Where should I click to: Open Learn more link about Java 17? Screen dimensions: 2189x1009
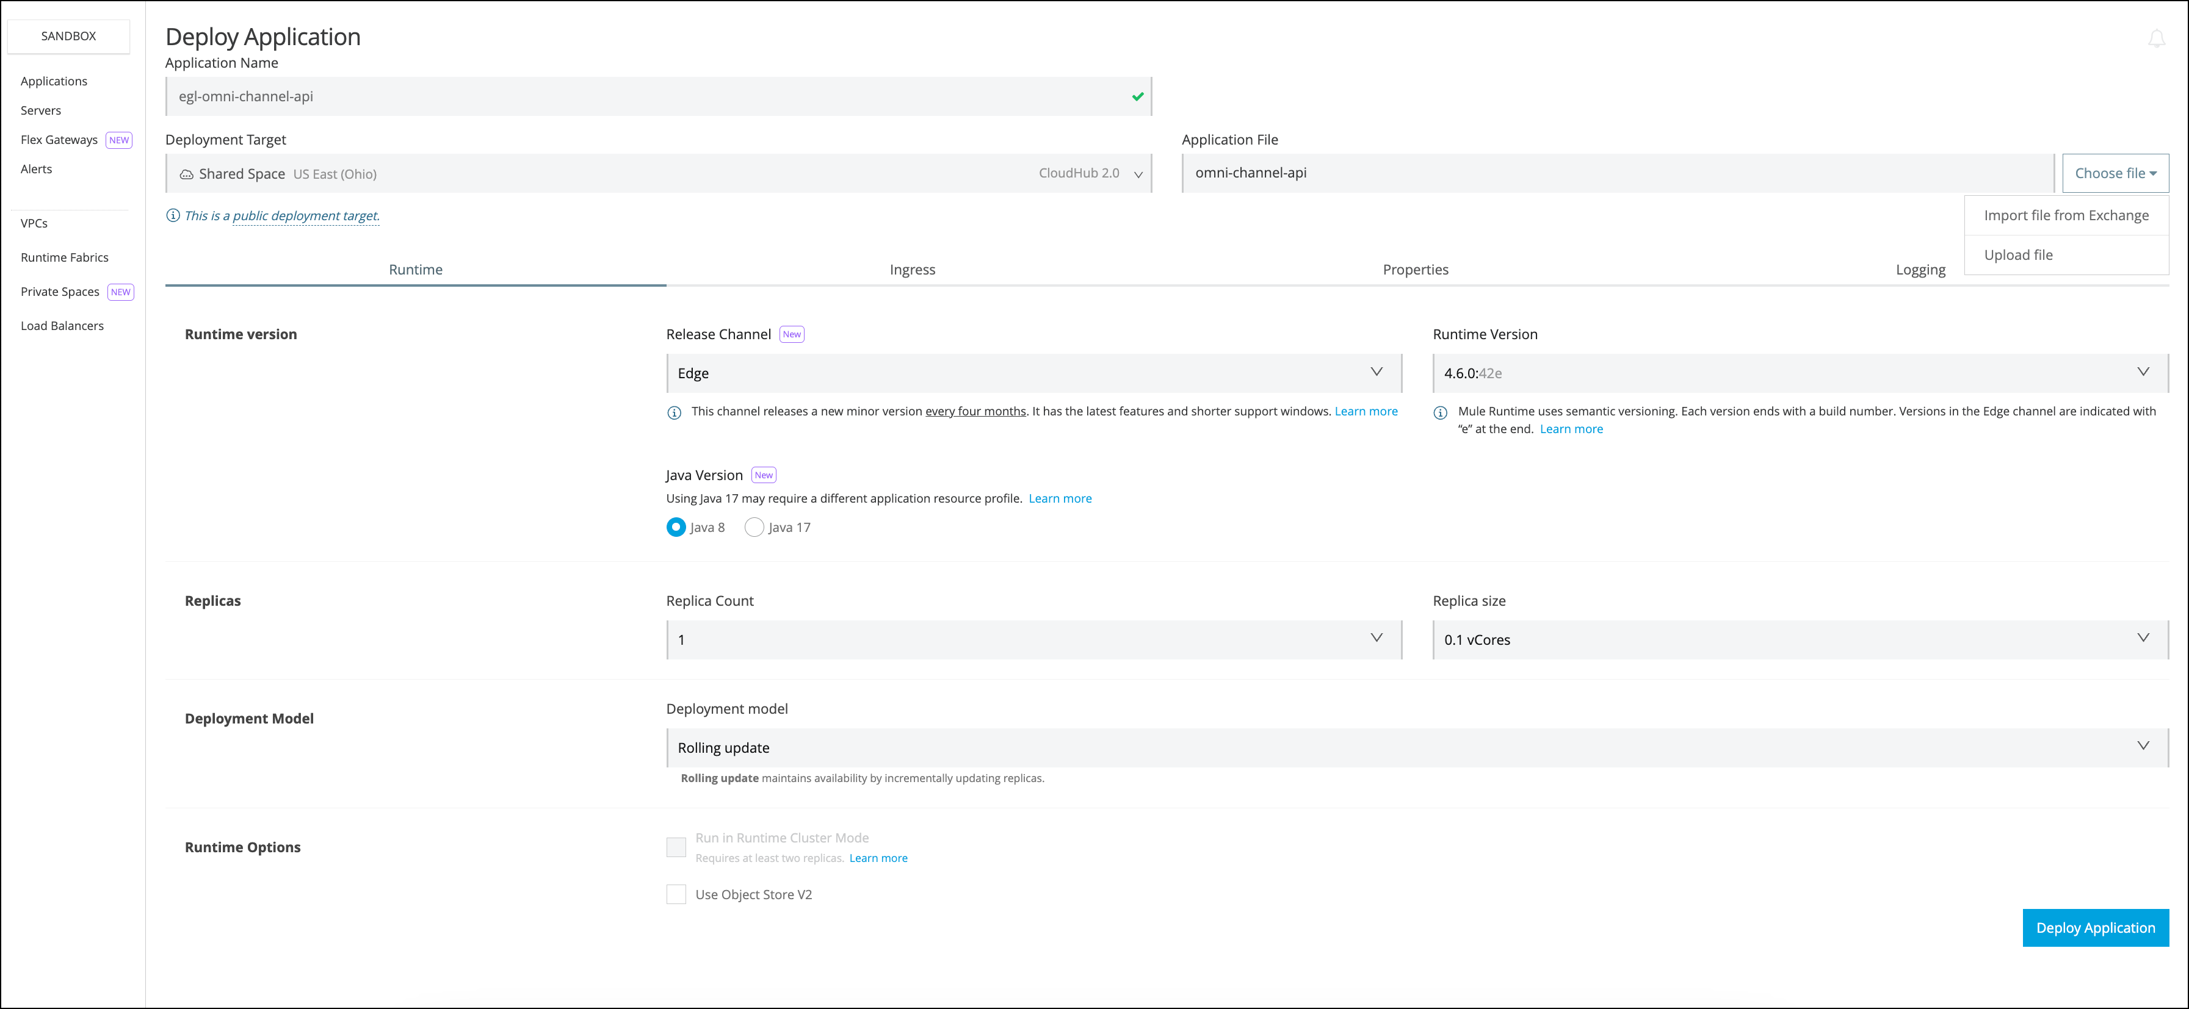coord(1060,498)
